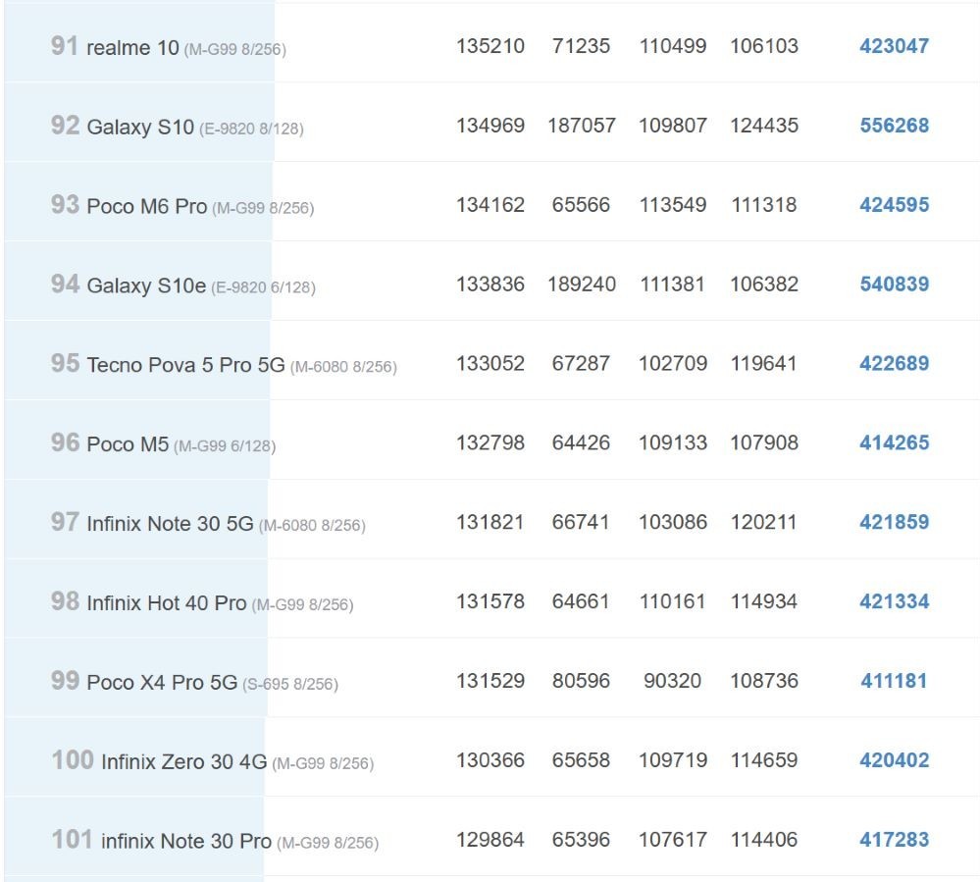Click the rank number 95
Screen dimensions: 980x882
pyautogui.click(x=65, y=363)
